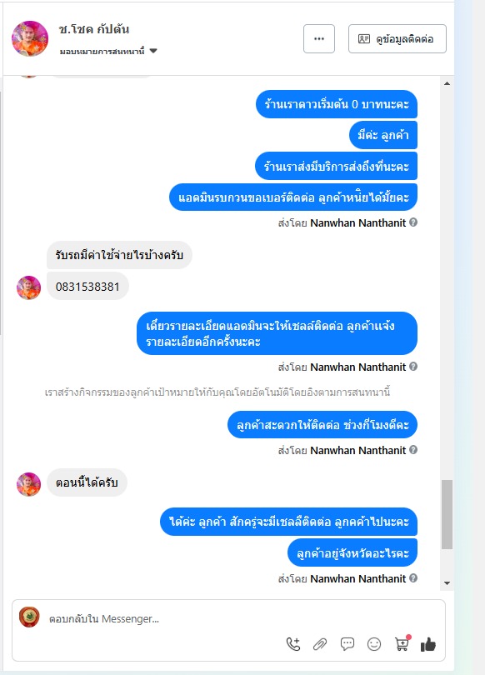Open the emoji smiley picker
This screenshot has height=675, width=485.
[374, 644]
